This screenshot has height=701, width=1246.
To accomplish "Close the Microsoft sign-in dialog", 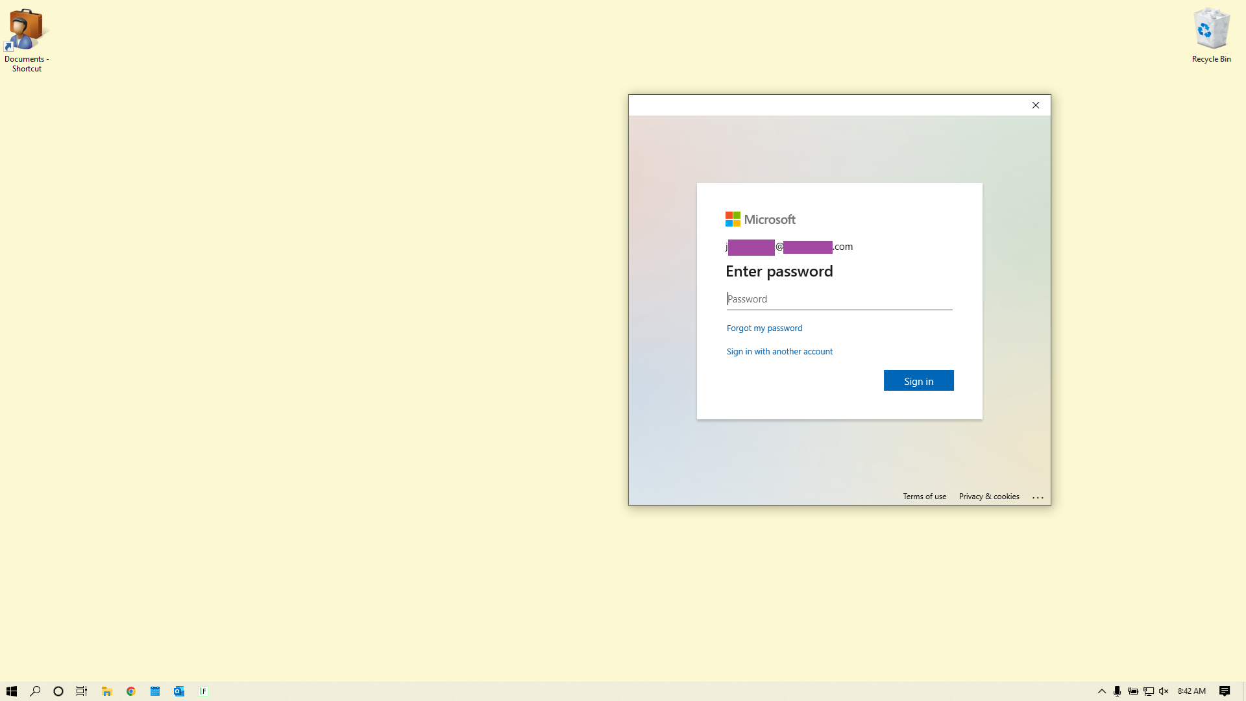I will coord(1035,105).
